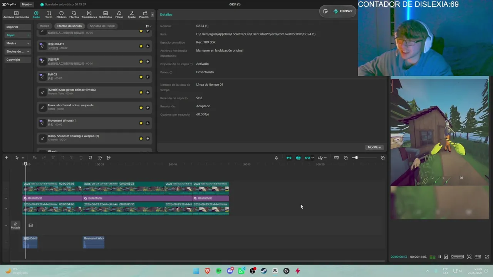Select the Detalles panel tab

pos(166,15)
